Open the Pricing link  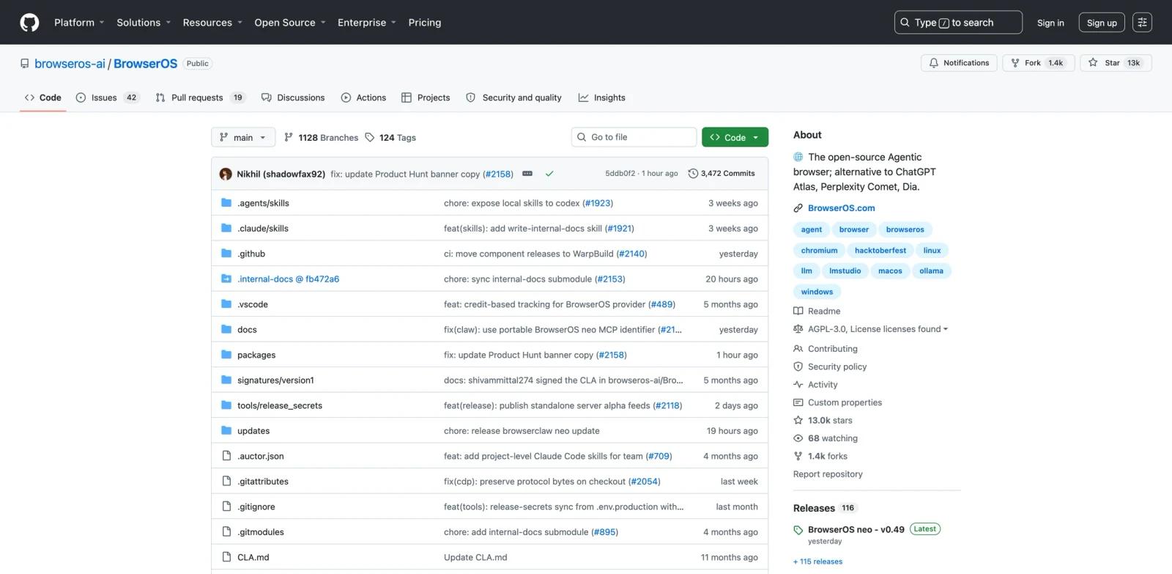click(x=425, y=23)
